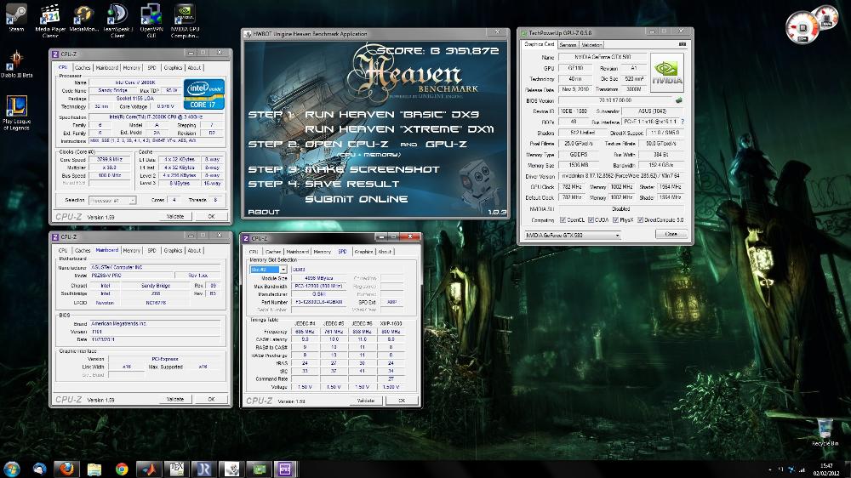Image resolution: width=851 pixels, height=478 pixels.
Task: Click Close button in GPU-Z
Action: point(671,234)
